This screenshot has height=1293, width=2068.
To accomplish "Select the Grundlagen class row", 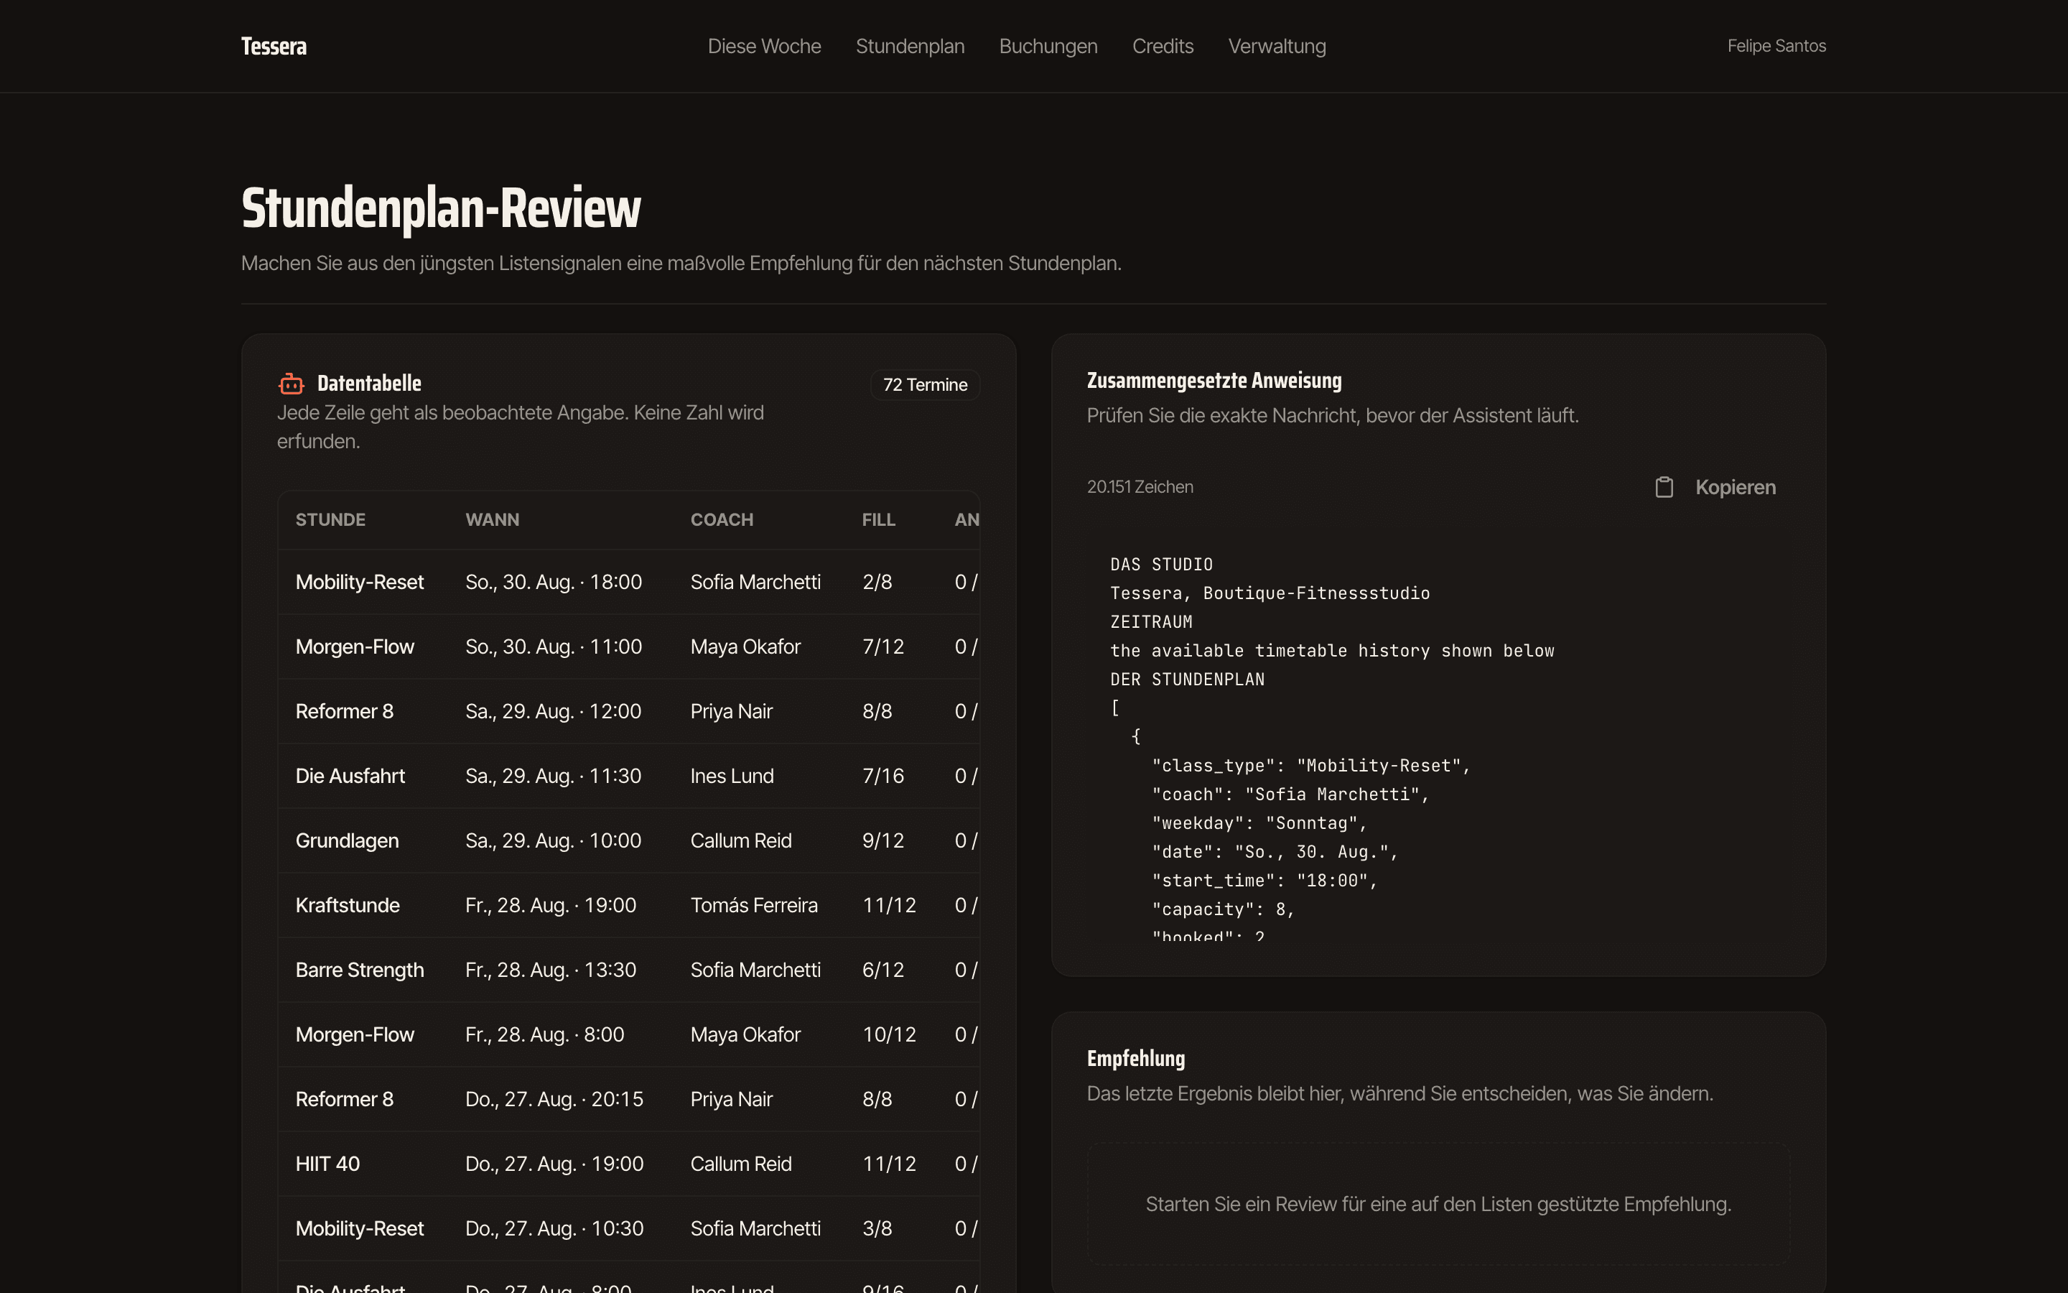I will pyautogui.click(x=628, y=840).
